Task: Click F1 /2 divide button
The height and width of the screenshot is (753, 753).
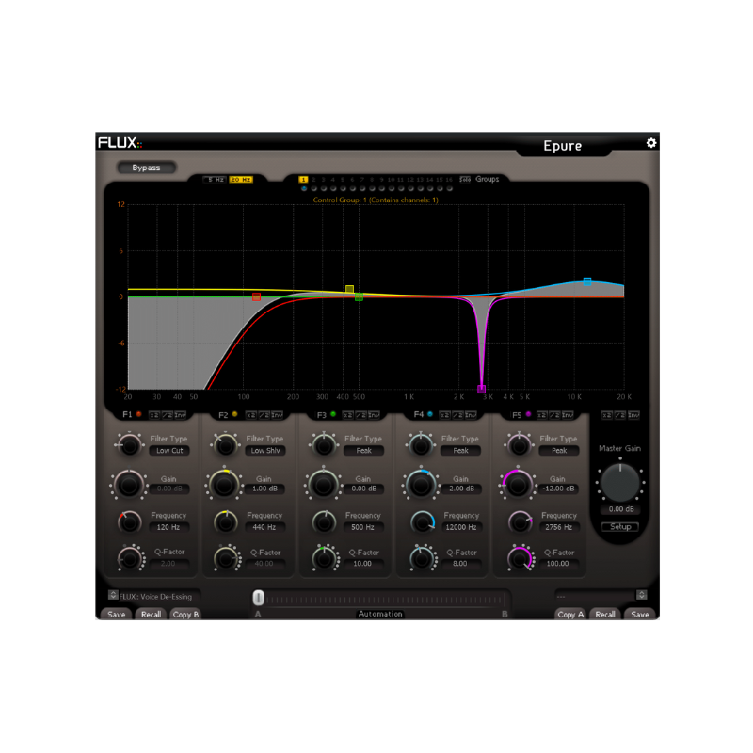Action: pyautogui.click(x=168, y=415)
